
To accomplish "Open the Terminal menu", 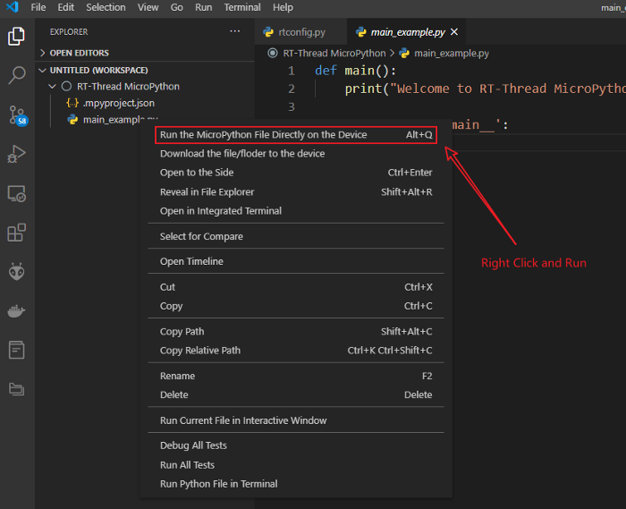I will (x=242, y=7).
